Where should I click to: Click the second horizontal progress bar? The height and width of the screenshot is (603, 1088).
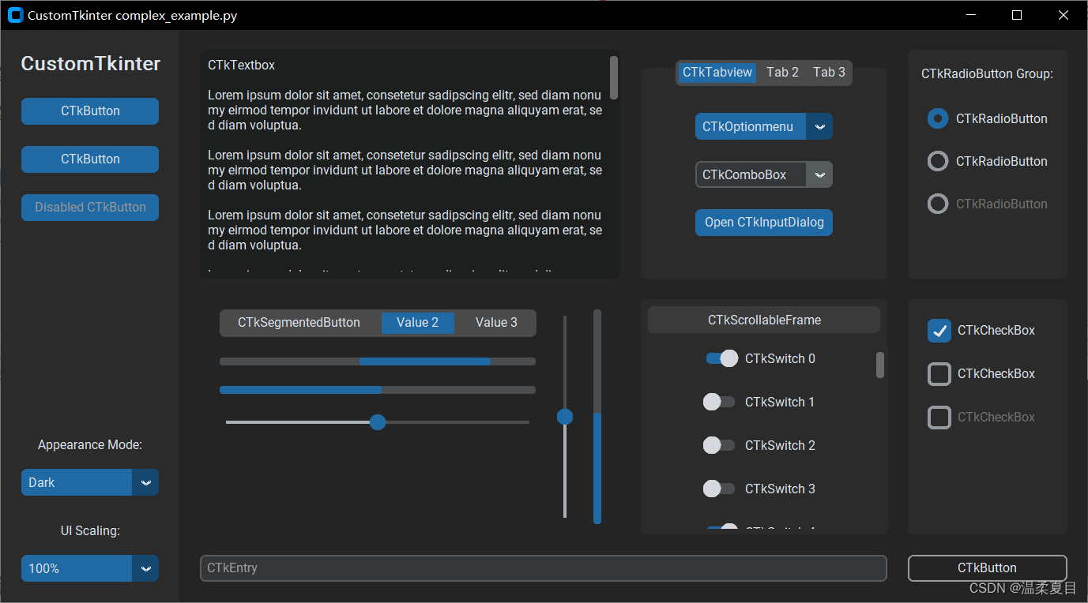click(378, 390)
